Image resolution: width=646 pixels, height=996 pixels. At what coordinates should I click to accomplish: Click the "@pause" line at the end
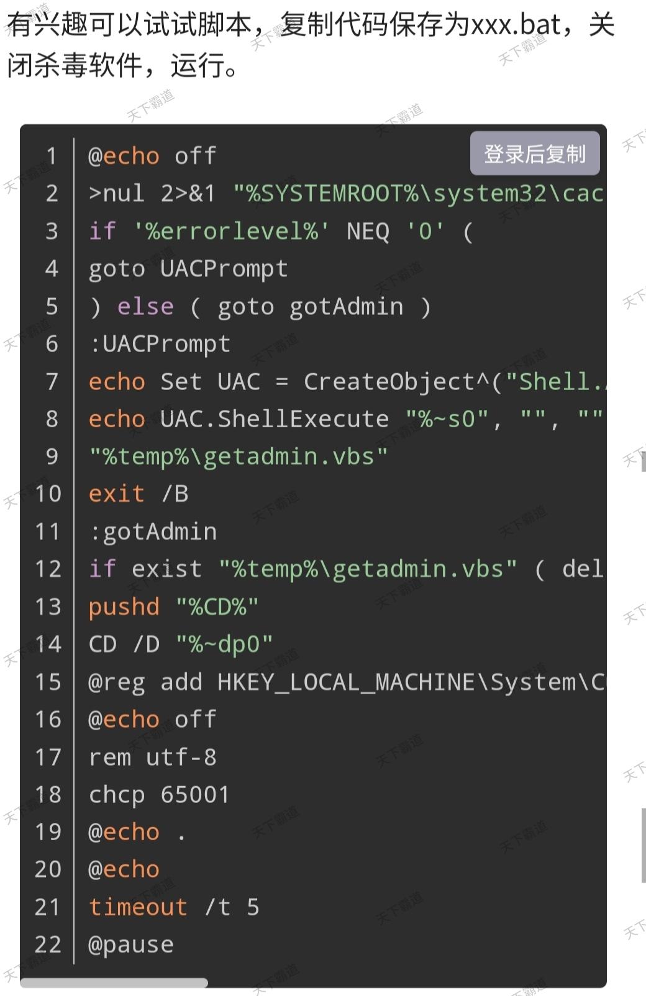coord(131,944)
